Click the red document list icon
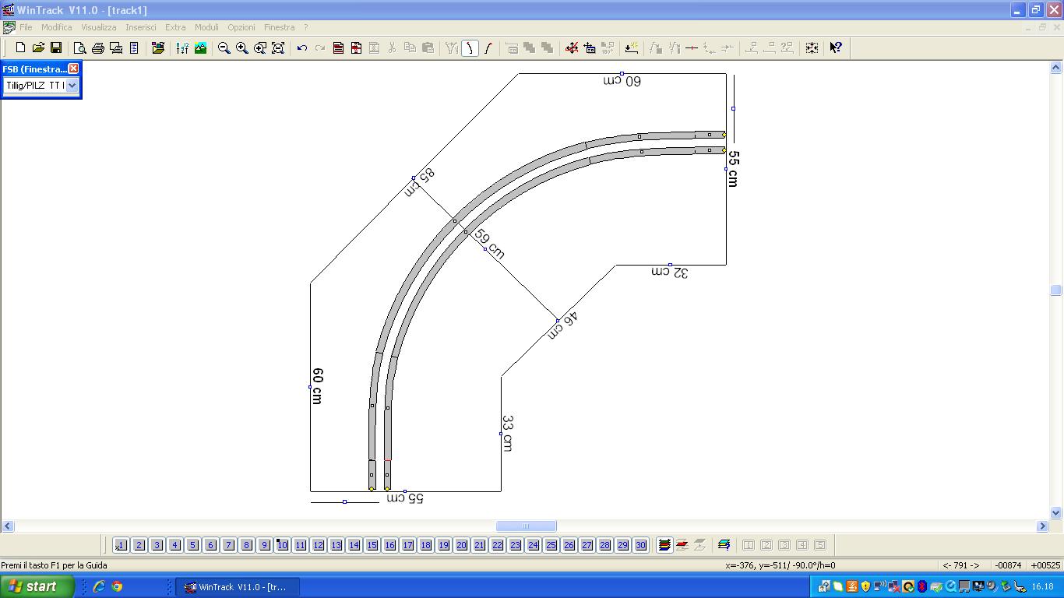 click(x=338, y=47)
